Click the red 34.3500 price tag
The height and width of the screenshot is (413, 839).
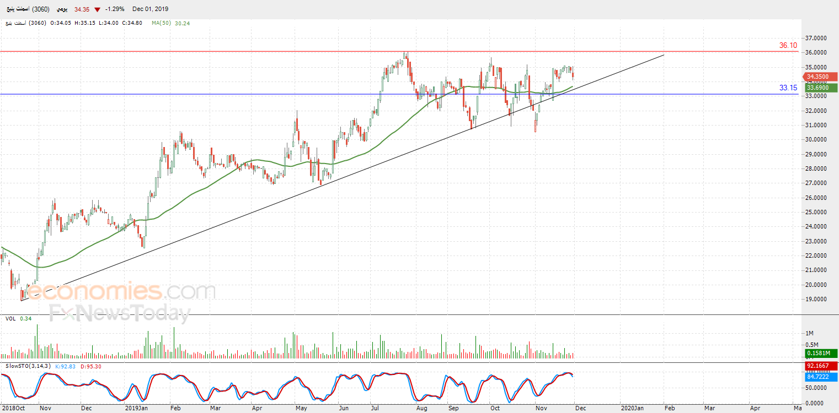point(821,77)
